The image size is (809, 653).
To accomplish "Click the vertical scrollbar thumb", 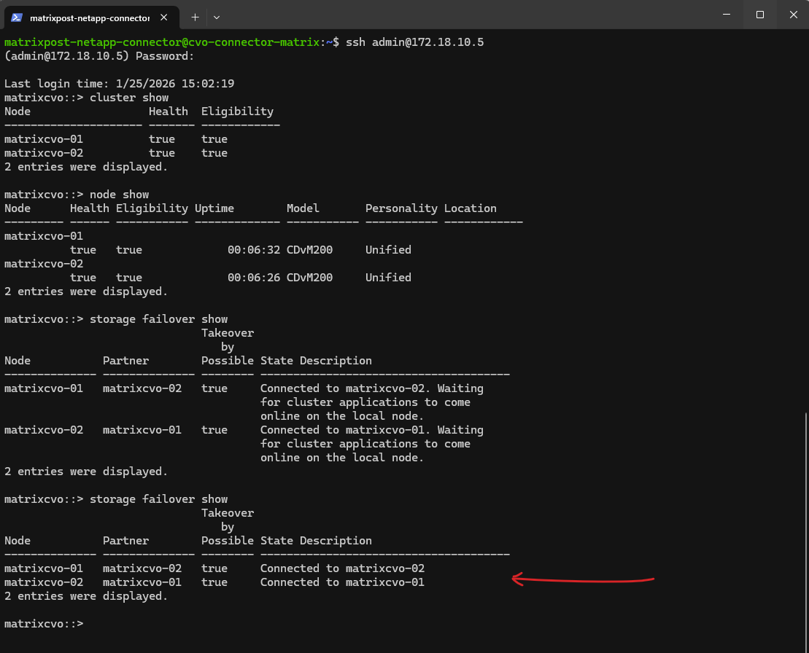I will [x=805, y=525].
